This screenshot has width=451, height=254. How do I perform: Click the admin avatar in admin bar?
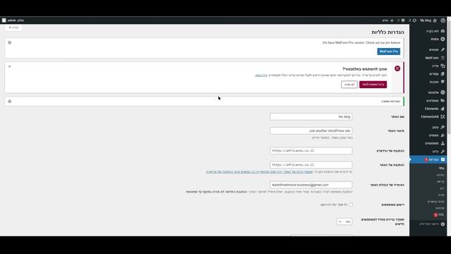tap(4, 20)
